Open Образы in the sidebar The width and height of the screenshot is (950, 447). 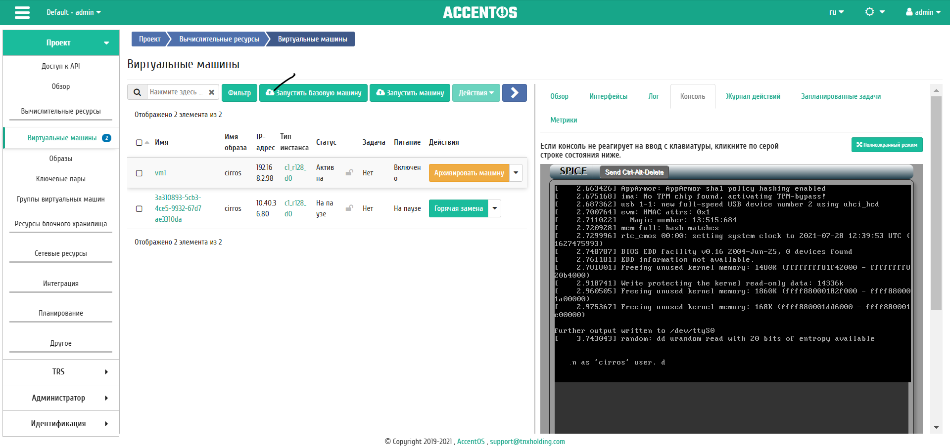pyautogui.click(x=61, y=159)
